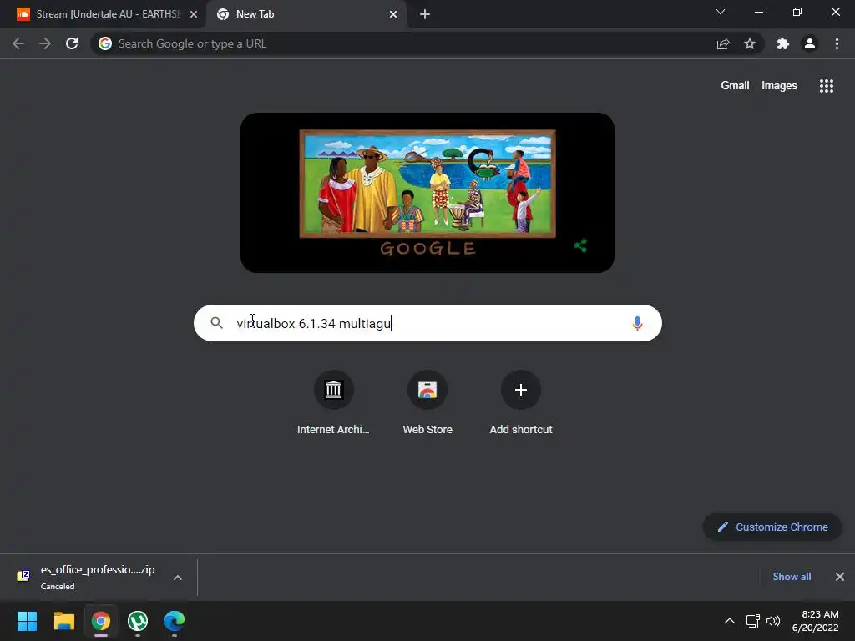The height and width of the screenshot is (641, 855).
Task: Open the Extensions puzzle icon
Action: click(x=783, y=43)
